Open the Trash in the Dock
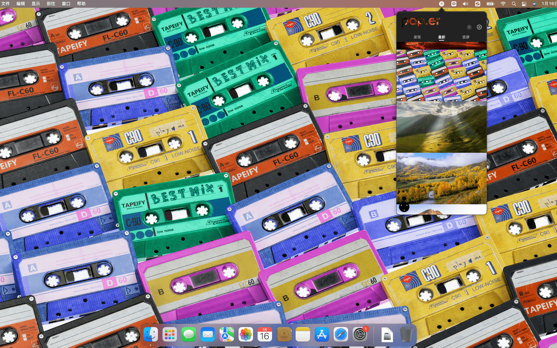The width and height of the screenshot is (557, 348). point(406,334)
